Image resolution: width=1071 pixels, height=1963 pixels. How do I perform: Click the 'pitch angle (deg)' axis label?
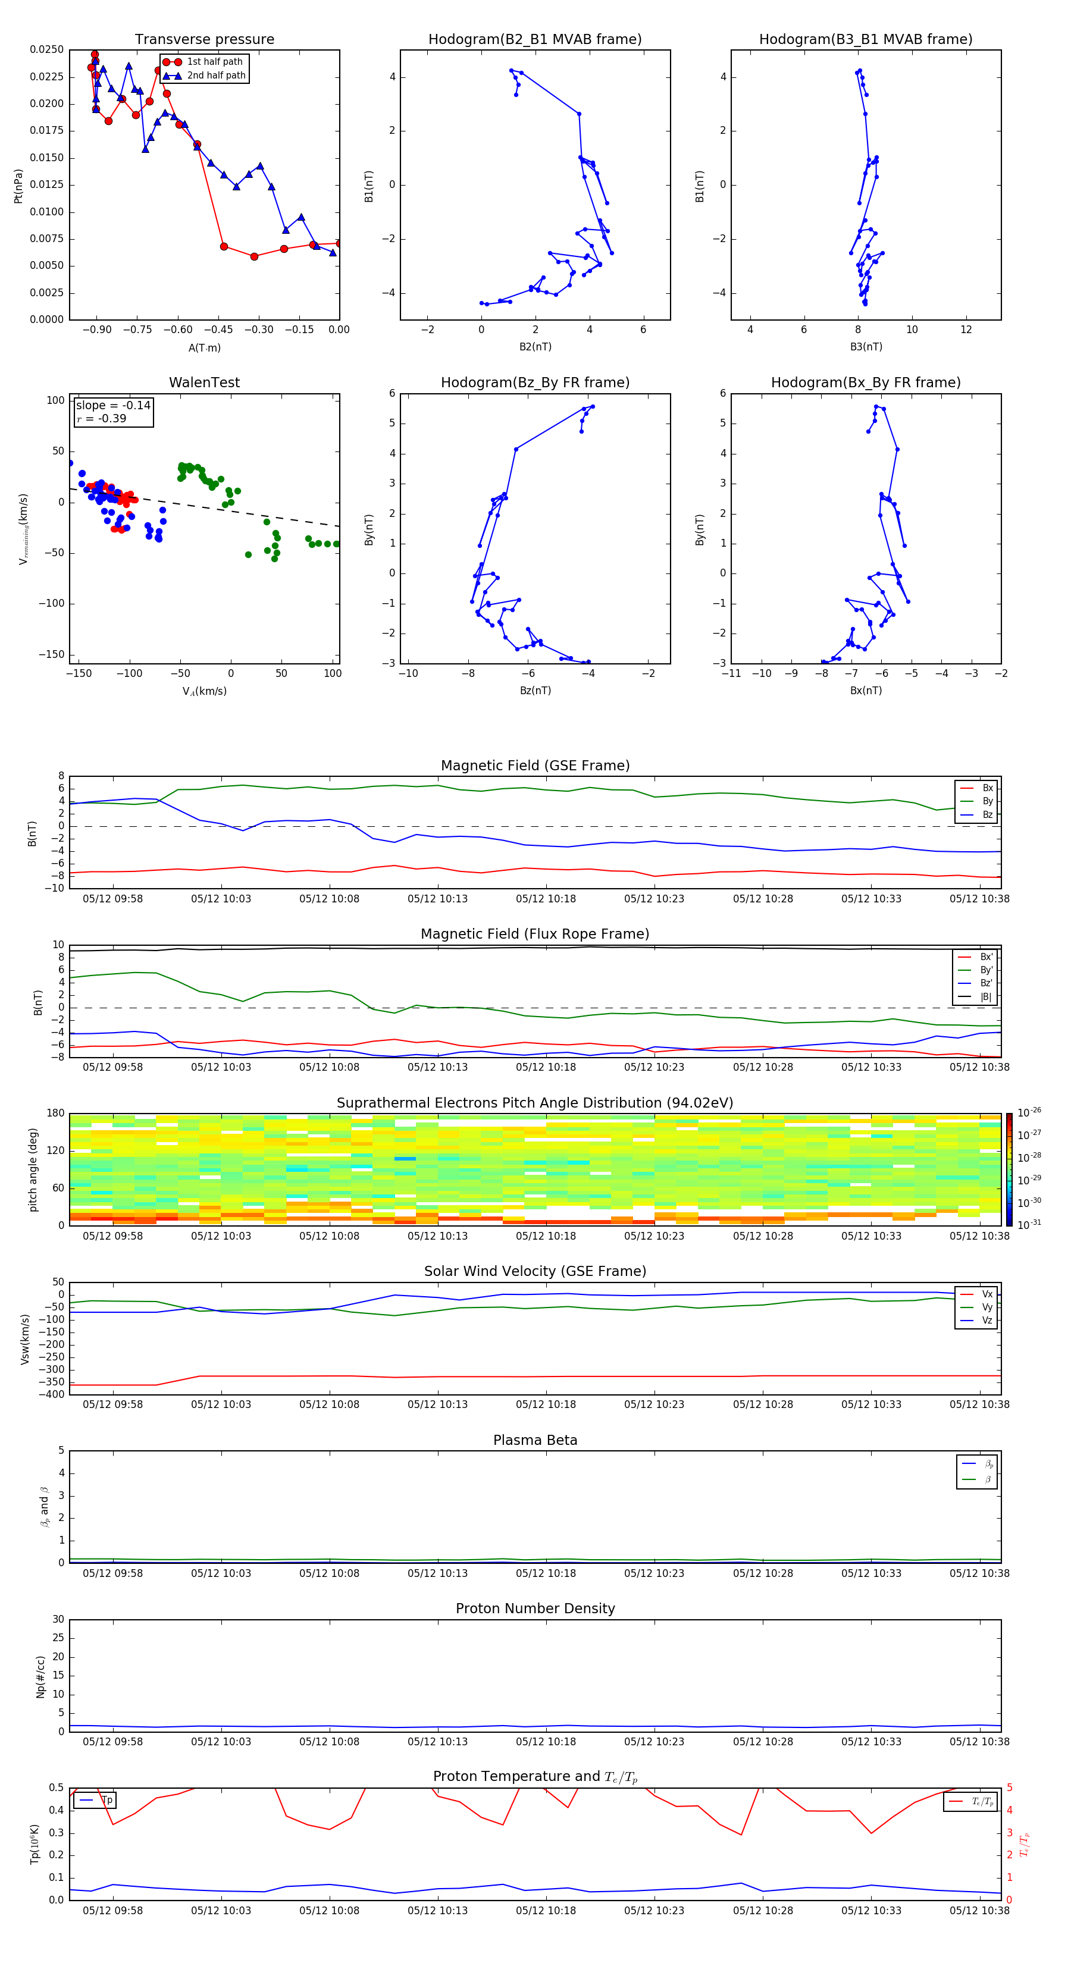tap(33, 1169)
